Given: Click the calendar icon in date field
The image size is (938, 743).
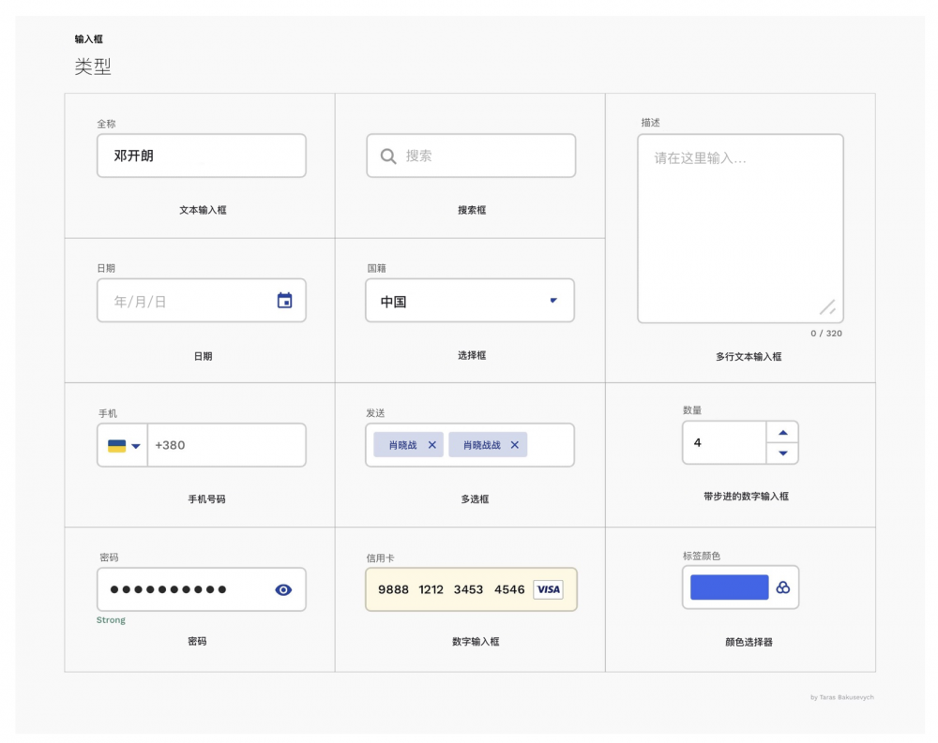Looking at the screenshot, I should click(x=285, y=301).
